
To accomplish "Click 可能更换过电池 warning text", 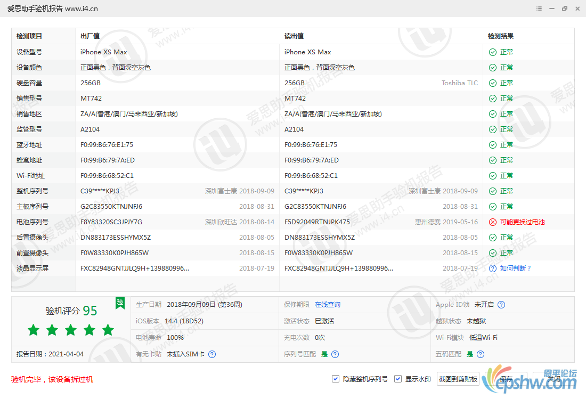I will pyautogui.click(x=522, y=222).
